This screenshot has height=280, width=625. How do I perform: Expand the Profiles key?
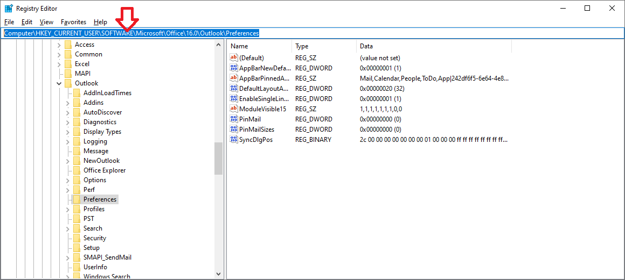coord(68,209)
